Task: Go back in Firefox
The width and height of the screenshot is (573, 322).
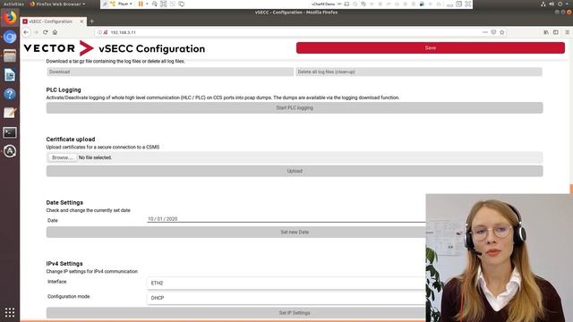Action: click(x=26, y=32)
